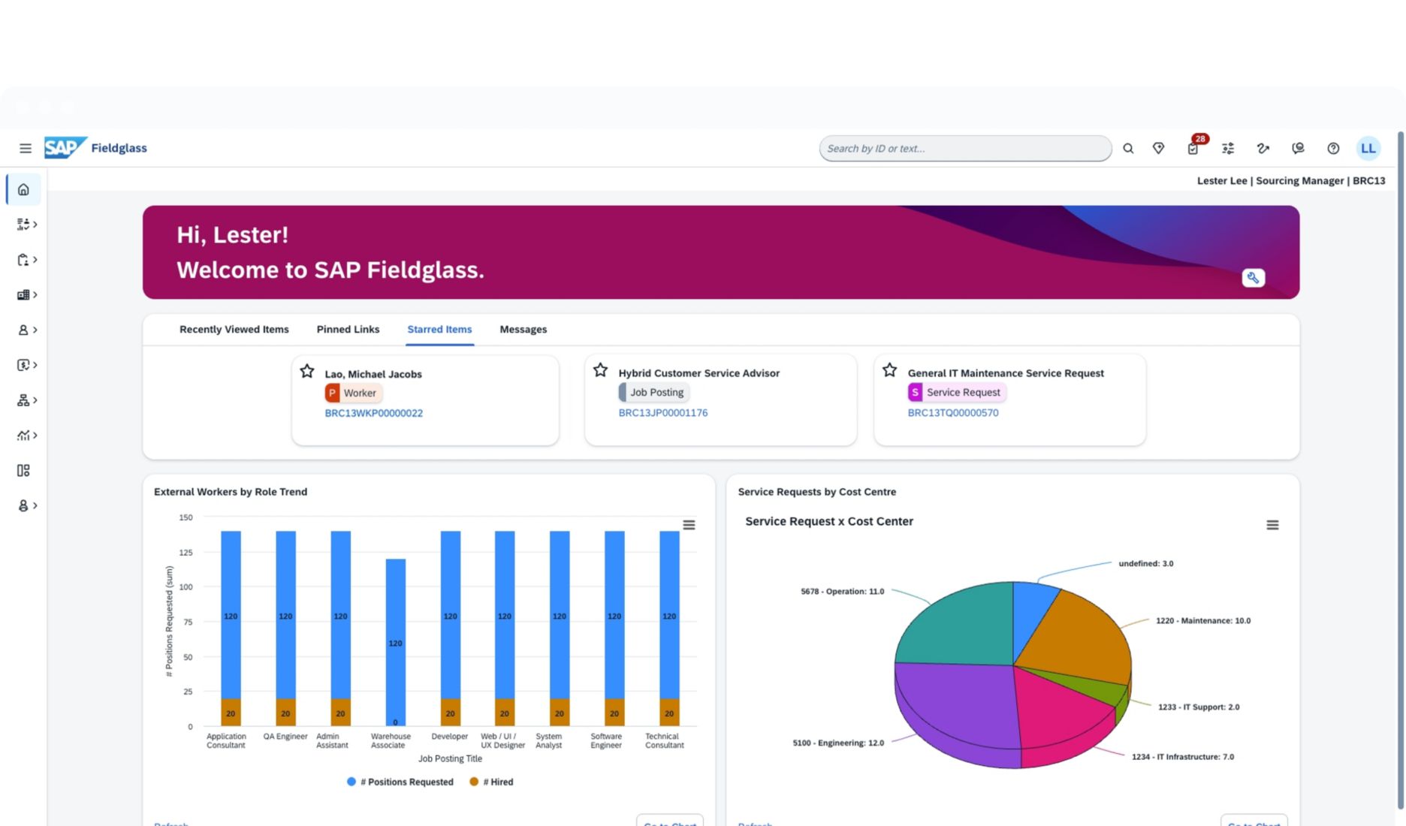Open the Messages tab
1406x826 pixels.
click(x=523, y=329)
